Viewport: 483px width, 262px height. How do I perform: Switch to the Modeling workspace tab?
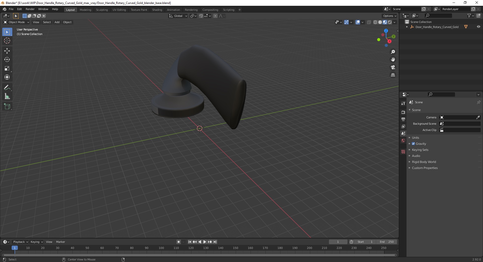pyautogui.click(x=85, y=10)
